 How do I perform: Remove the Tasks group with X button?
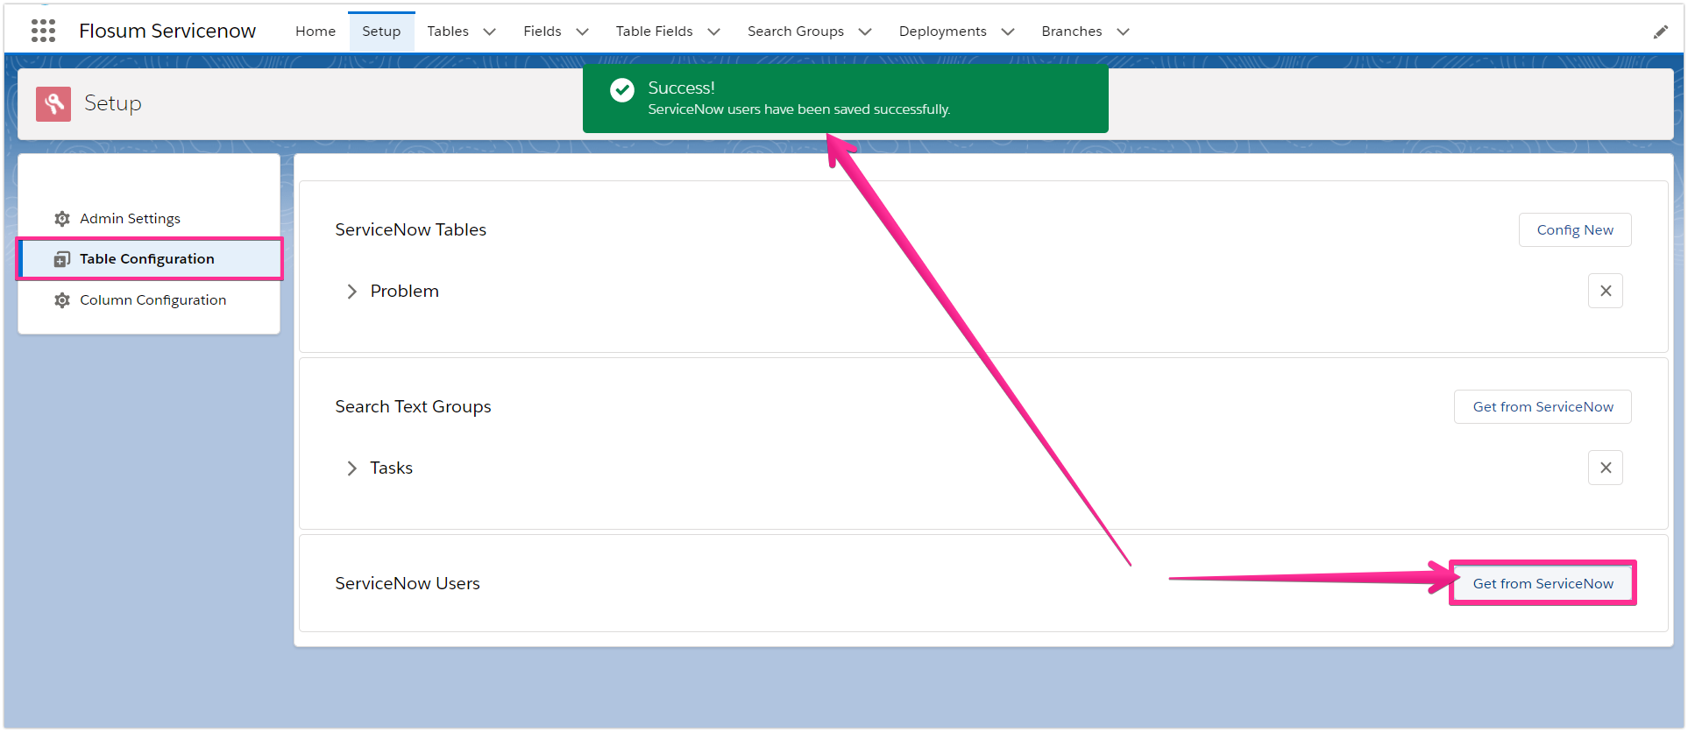1606,468
